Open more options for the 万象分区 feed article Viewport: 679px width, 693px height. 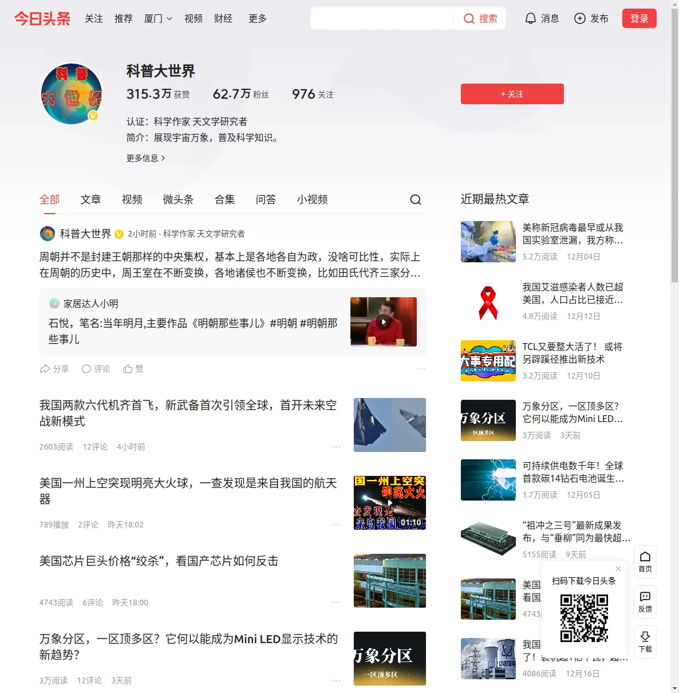pyautogui.click(x=336, y=680)
